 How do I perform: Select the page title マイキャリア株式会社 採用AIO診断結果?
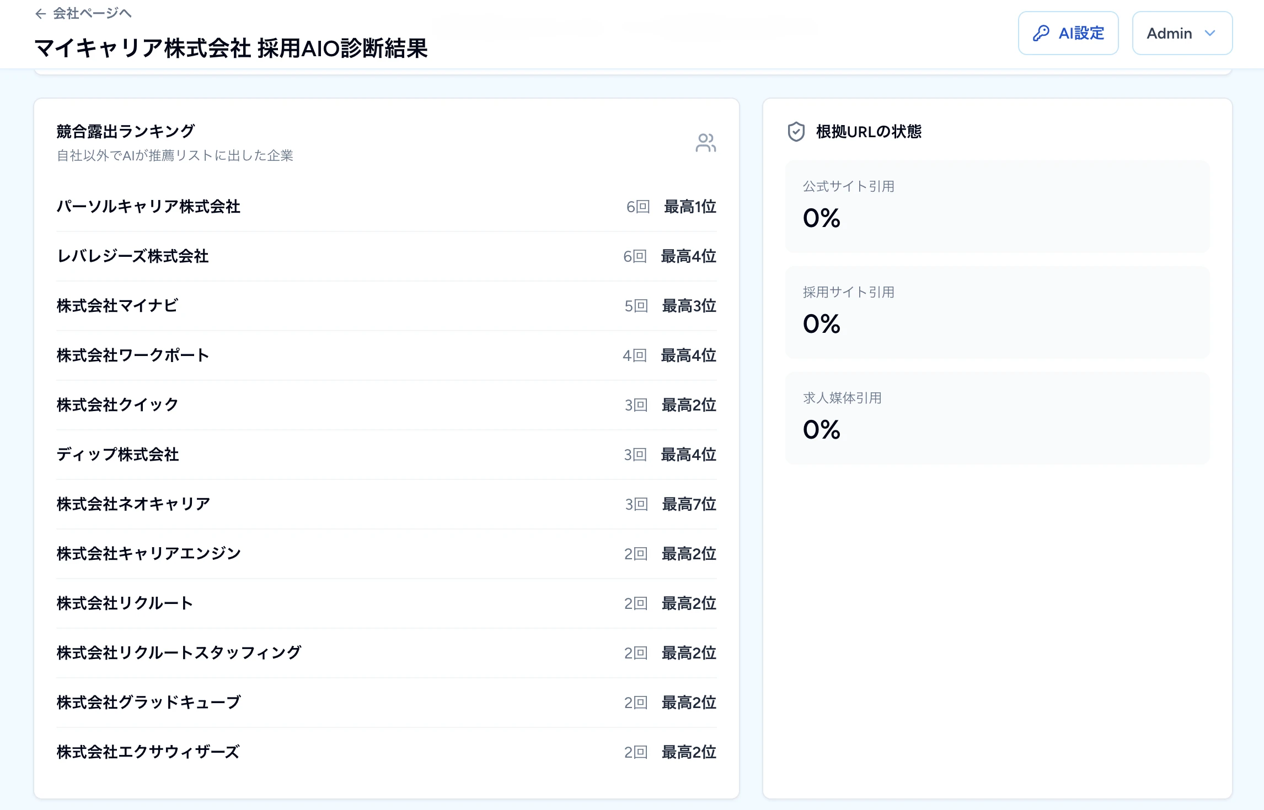click(x=231, y=48)
